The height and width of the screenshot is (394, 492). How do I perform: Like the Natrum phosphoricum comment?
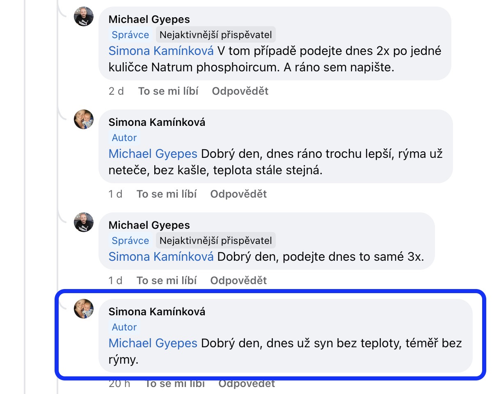[168, 91]
